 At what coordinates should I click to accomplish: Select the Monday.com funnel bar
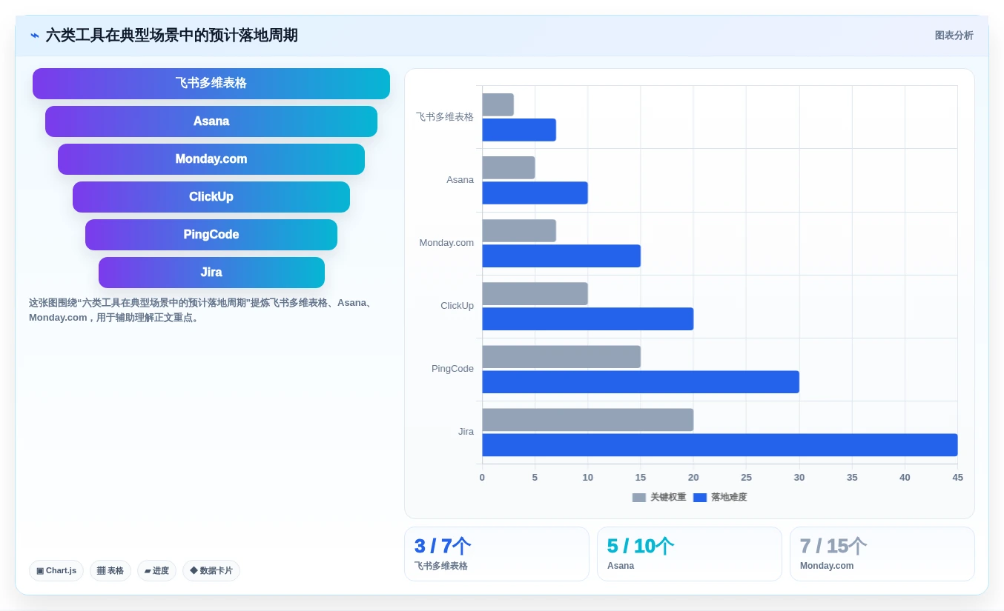coord(211,159)
